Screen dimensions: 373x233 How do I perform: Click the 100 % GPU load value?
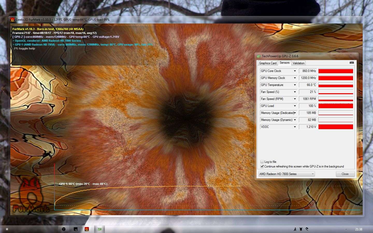(308, 106)
